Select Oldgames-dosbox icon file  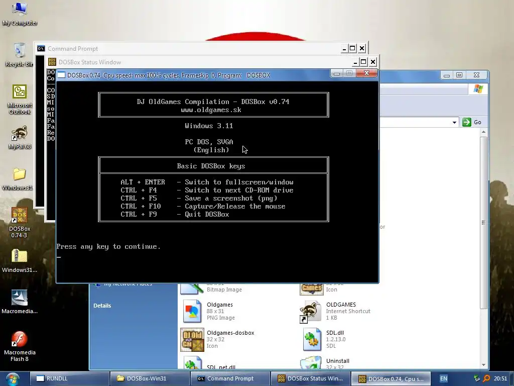[192, 339]
